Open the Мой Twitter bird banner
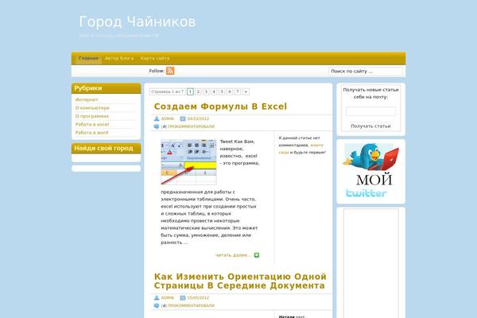 pyautogui.click(x=370, y=171)
